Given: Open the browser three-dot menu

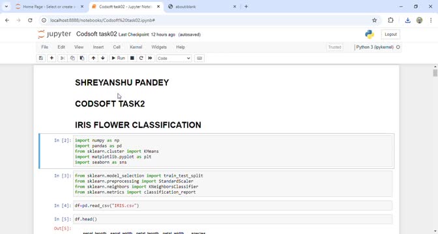Looking at the screenshot, I should (x=431, y=20).
